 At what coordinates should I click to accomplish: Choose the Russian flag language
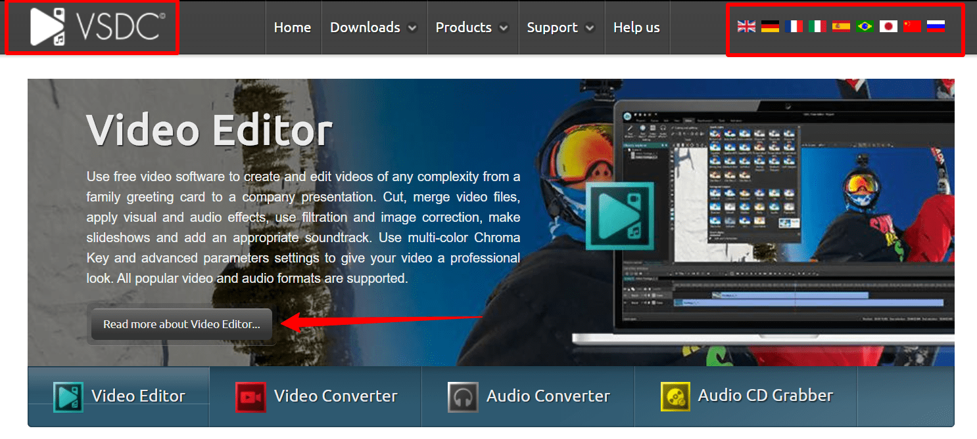(x=936, y=26)
